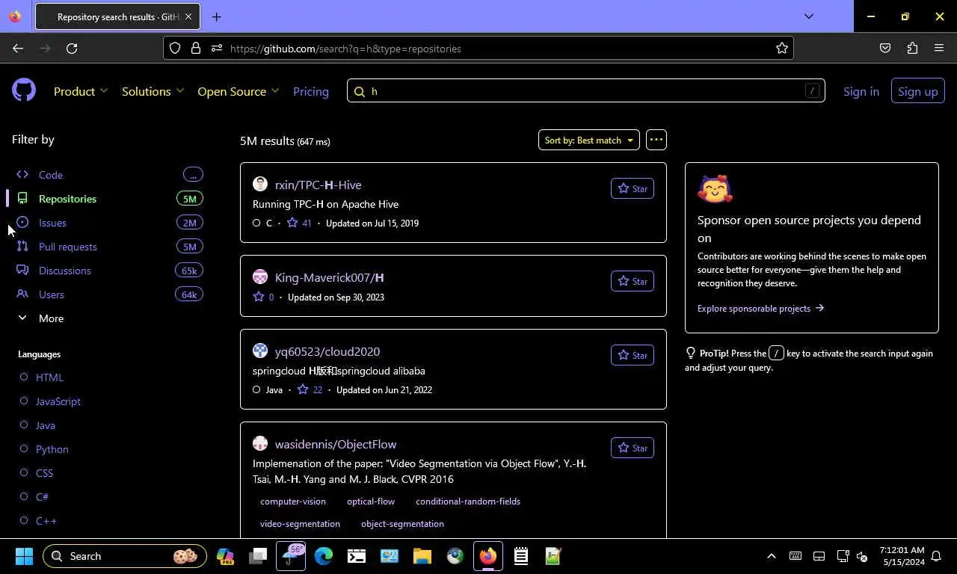Show hidden system tray icons
957x574 pixels.
pyautogui.click(x=772, y=556)
